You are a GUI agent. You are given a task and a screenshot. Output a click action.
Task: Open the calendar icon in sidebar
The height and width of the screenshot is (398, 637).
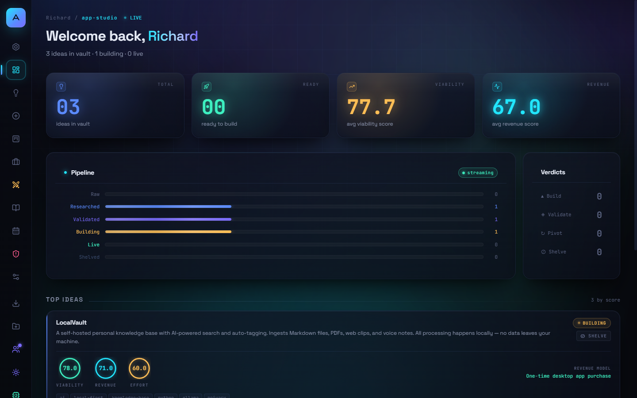(16, 231)
